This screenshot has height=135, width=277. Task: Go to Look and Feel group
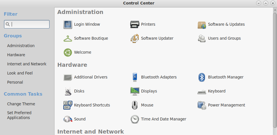[x=20, y=73]
